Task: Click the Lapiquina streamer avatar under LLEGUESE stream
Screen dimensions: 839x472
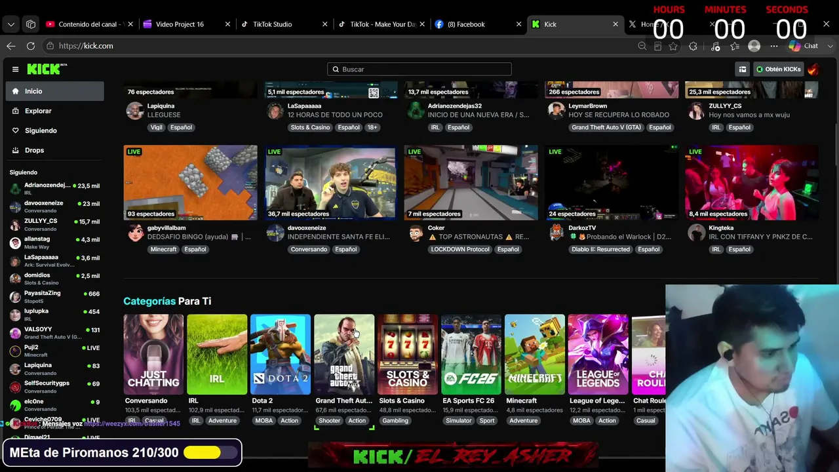Action: click(135, 111)
